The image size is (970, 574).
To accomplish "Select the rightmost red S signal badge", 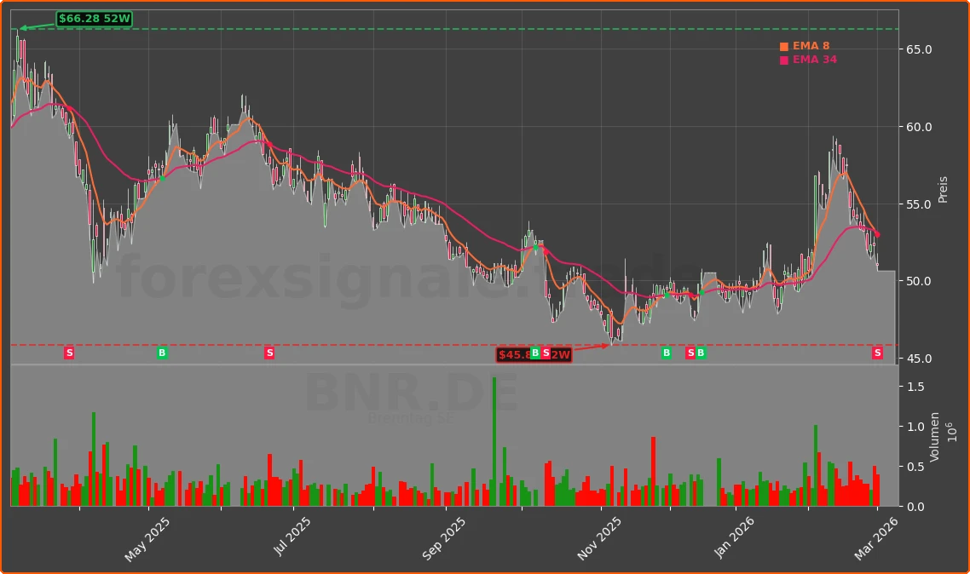I will (x=876, y=353).
